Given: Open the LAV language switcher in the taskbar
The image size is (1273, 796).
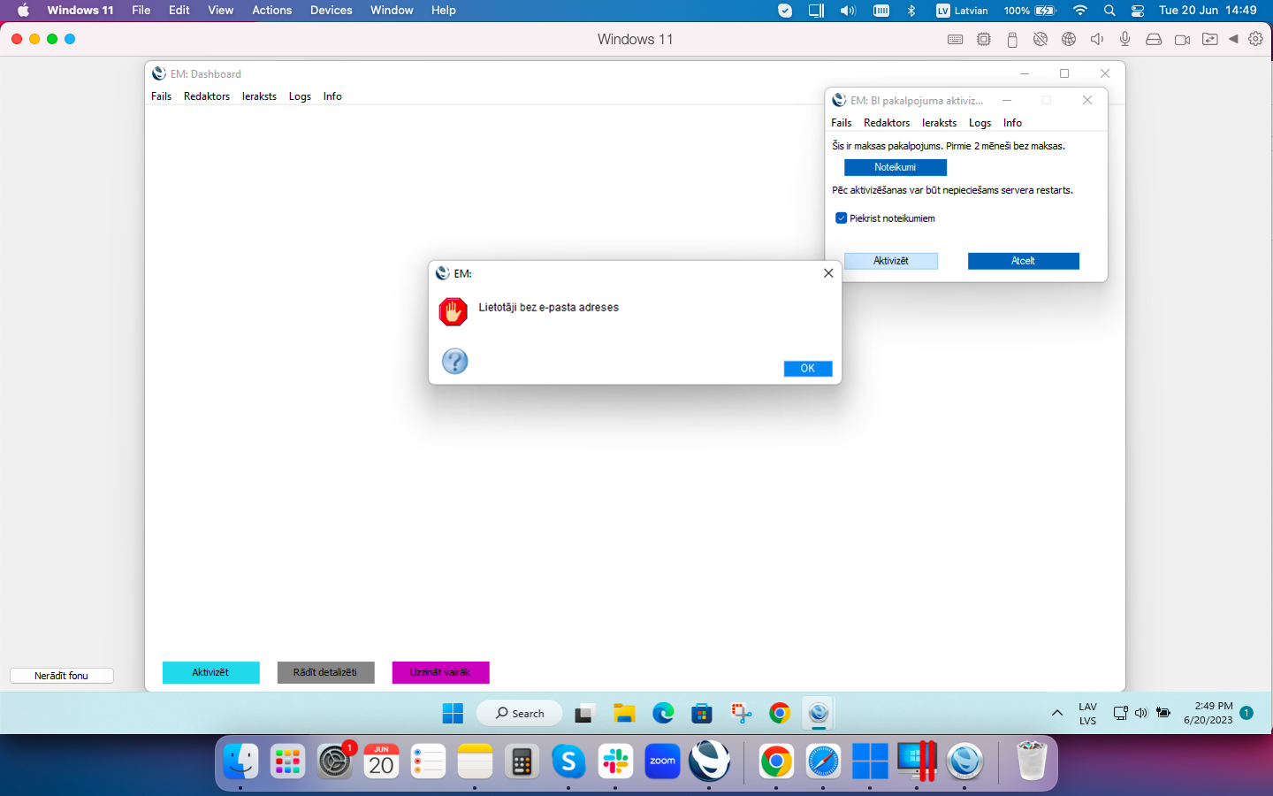Looking at the screenshot, I should [x=1087, y=713].
